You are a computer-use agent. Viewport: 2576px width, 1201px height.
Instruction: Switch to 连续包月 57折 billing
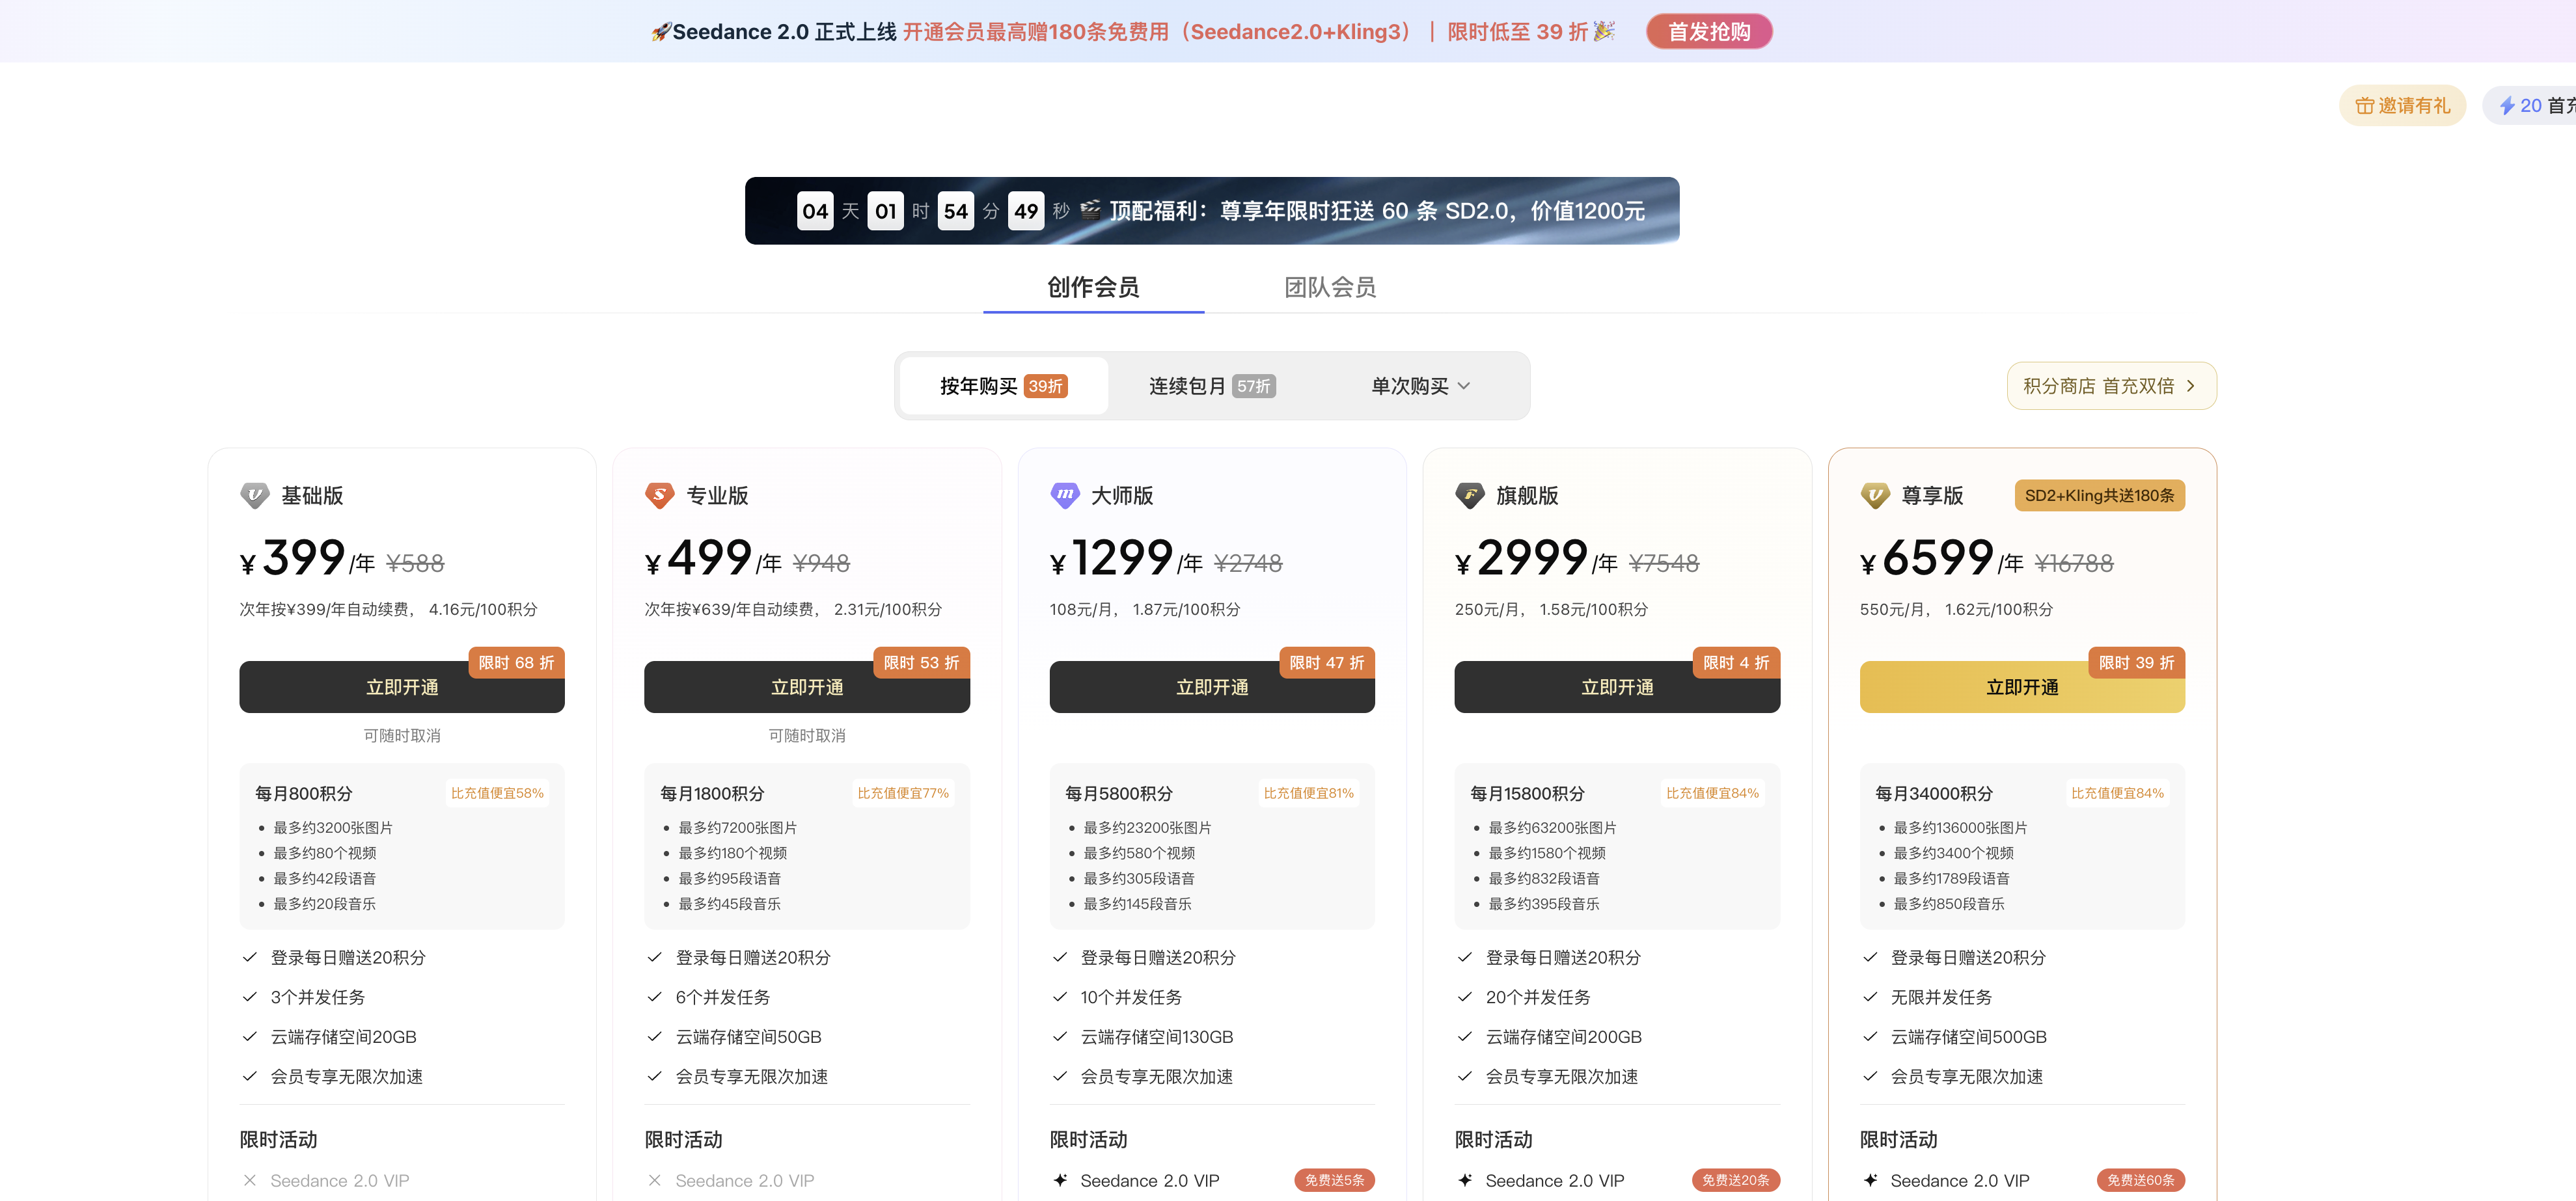tap(1211, 386)
